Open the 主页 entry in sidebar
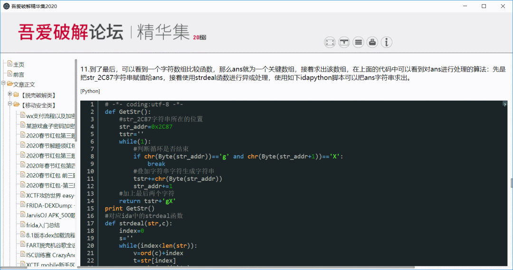 (x=19, y=65)
